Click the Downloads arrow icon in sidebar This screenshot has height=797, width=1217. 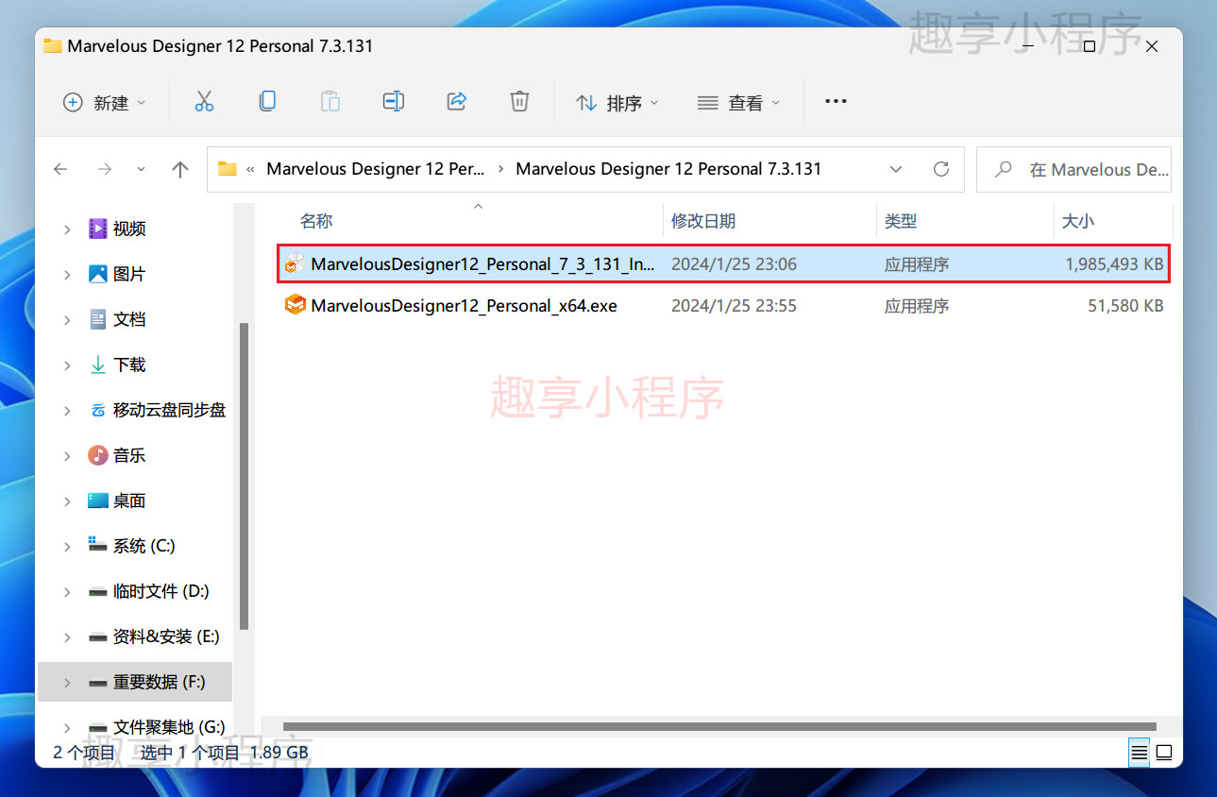tap(98, 365)
